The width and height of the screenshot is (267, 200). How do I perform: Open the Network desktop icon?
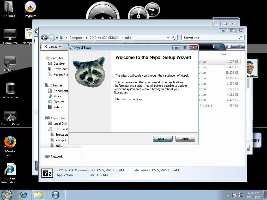coord(10,64)
